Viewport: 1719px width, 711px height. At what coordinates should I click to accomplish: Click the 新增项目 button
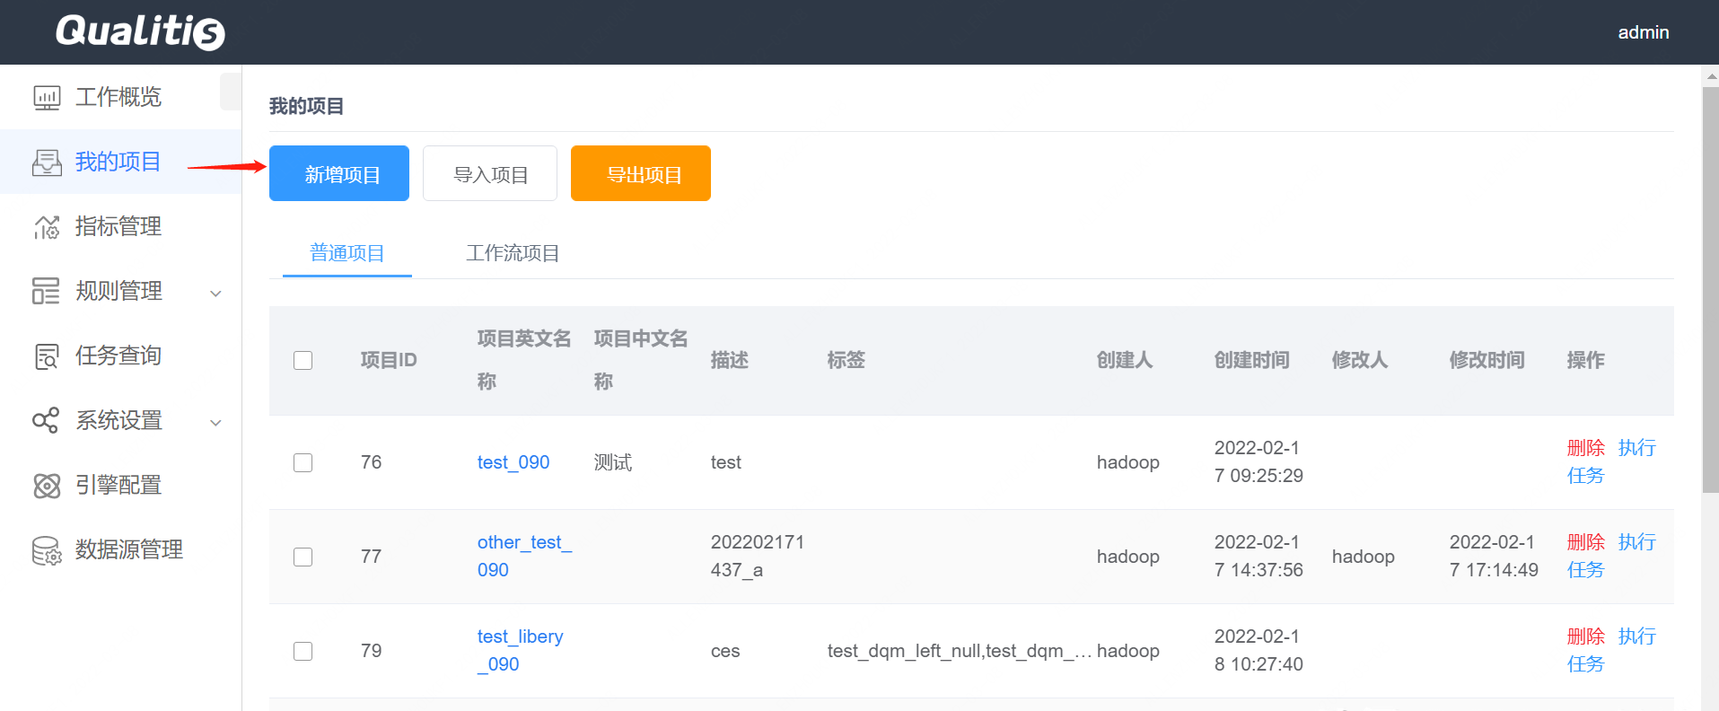click(339, 173)
